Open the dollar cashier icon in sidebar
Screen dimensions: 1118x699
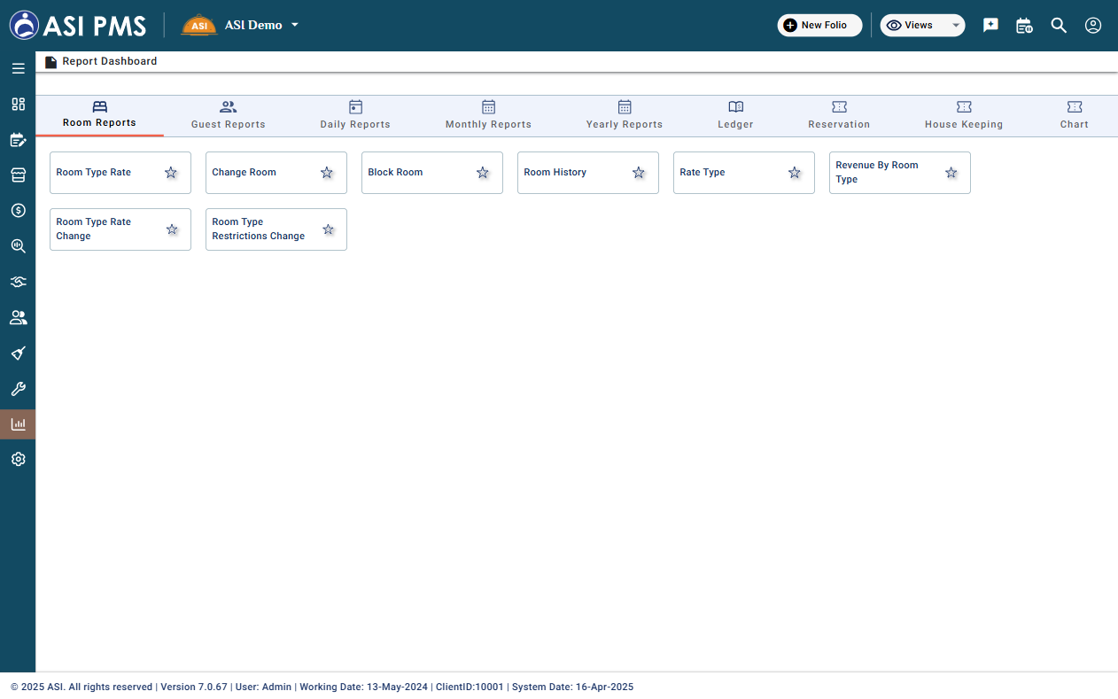pos(18,211)
